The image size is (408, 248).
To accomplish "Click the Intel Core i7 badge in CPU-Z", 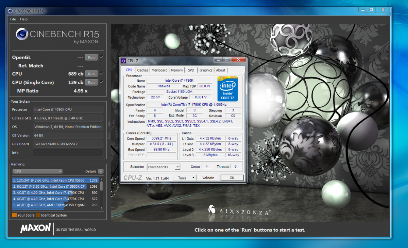I will [x=227, y=89].
